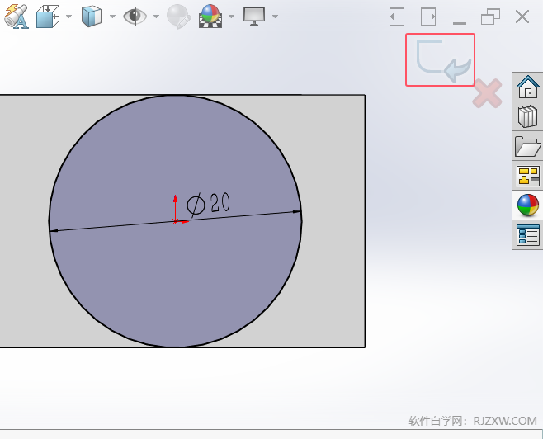Open the Custom Properties tab
The width and height of the screenshot is (543, 439).
click(x=528, y=235)
